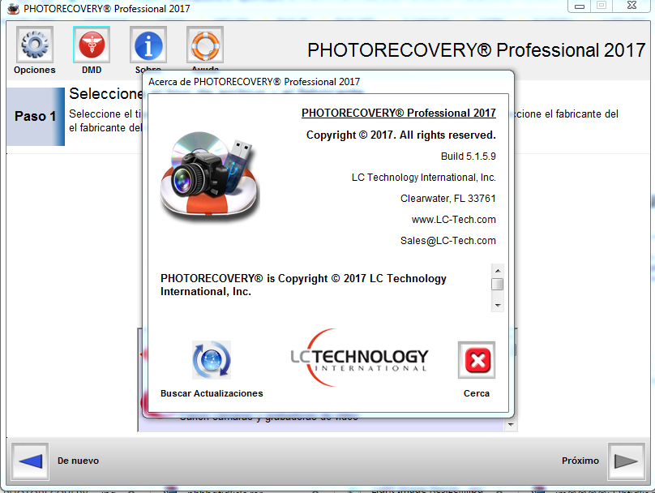Close the dialog with the Cerca red X
655x493 pixels.
click(x=477, y=360)
